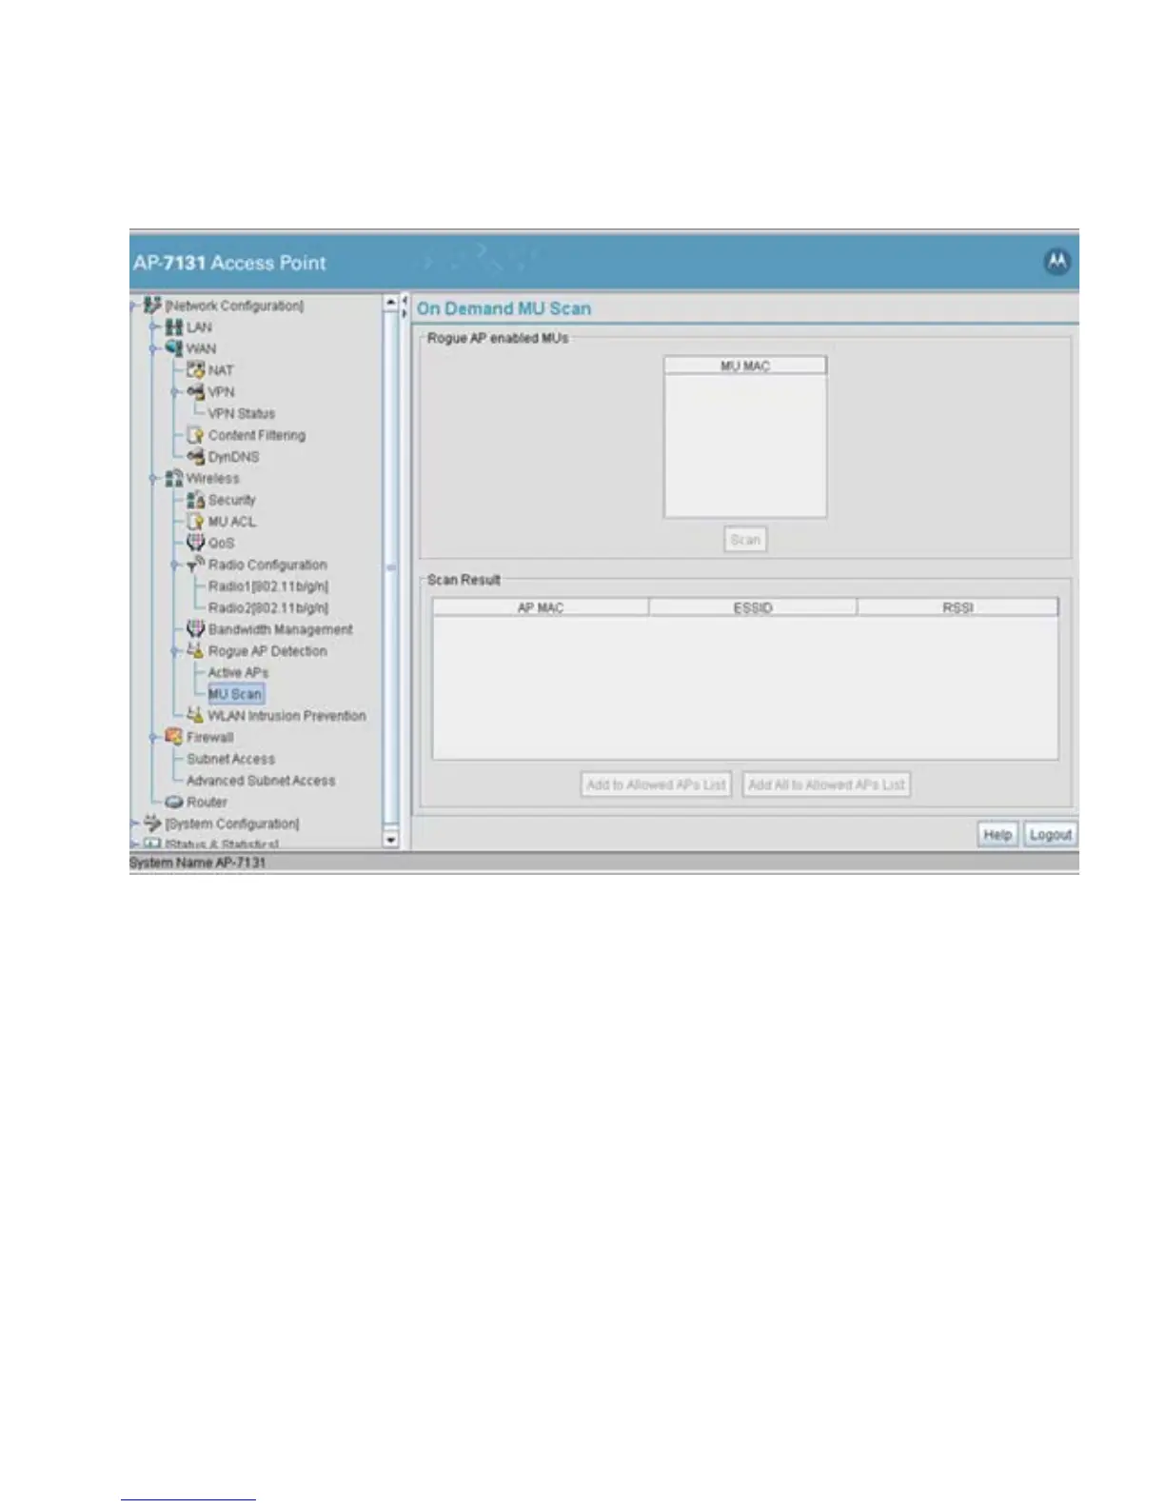Click the MU ACL icon
1165x1508 pixels.
pyautogui.click(x=196, y=522)
